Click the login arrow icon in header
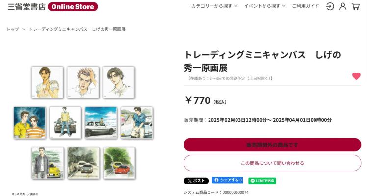Screen dimensions: 368x196 [x=330, y=6]
